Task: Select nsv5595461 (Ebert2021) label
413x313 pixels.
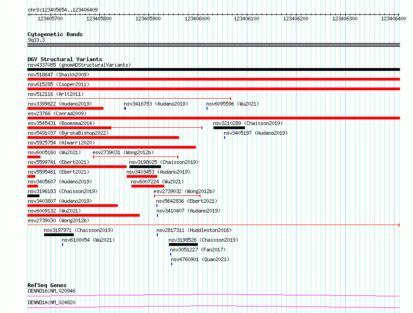Action: [x=58, y=172]
